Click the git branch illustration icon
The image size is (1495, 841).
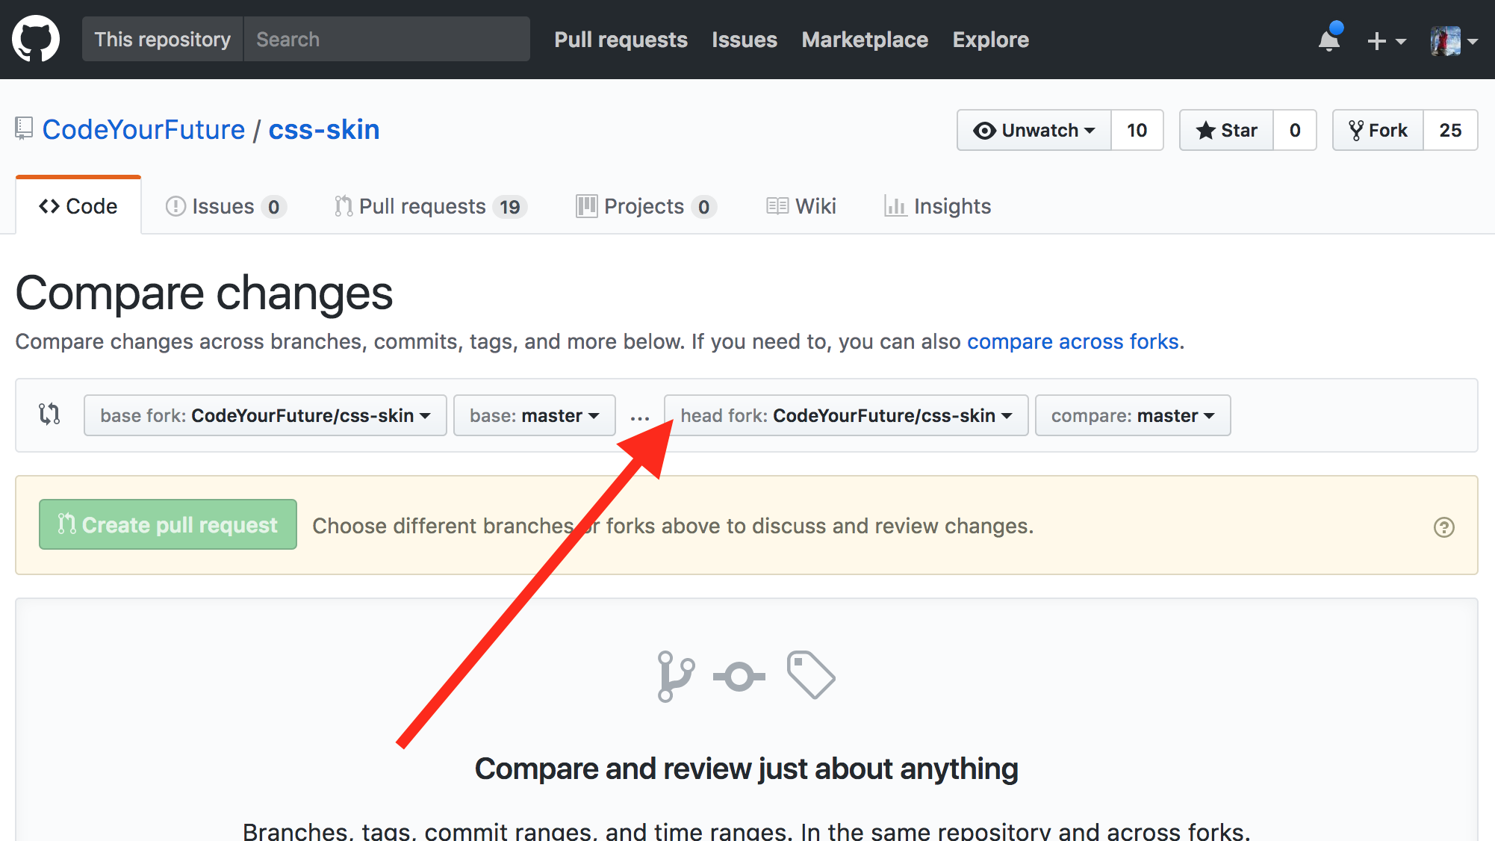pyautogui.click(x=676, y=676)
